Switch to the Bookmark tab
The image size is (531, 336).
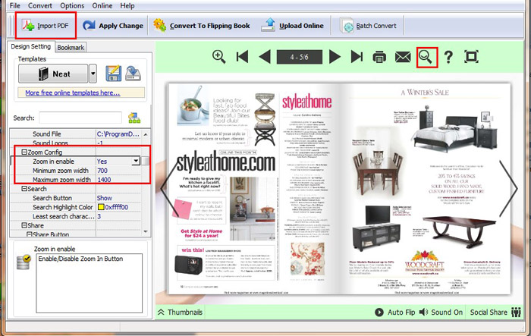coord(71,48)
